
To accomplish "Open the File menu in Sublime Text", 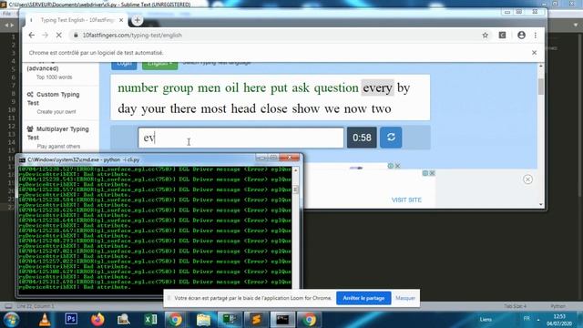I will click(6, 14).
